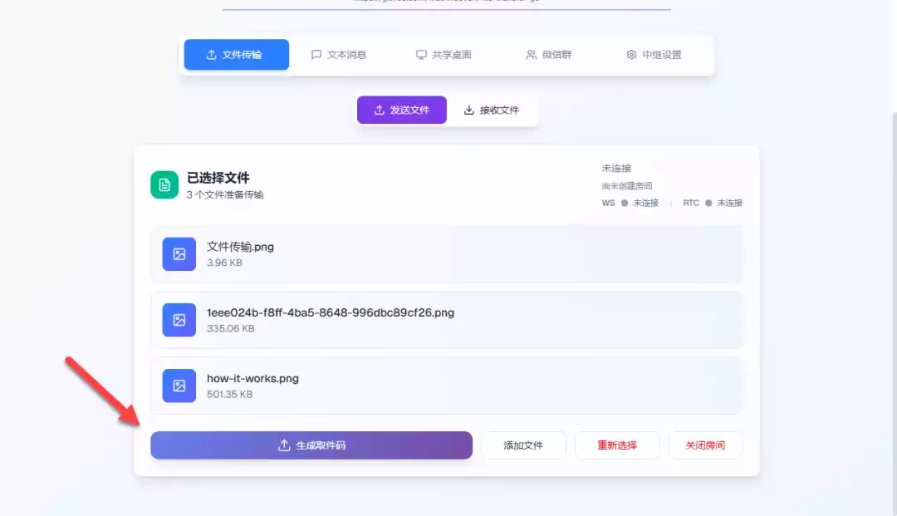Select the 文件传输 tab

237,55
